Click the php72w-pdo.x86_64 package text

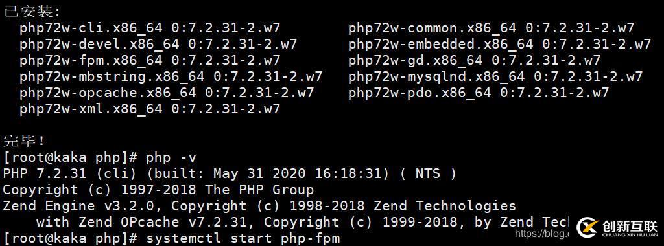click(479, 93)
